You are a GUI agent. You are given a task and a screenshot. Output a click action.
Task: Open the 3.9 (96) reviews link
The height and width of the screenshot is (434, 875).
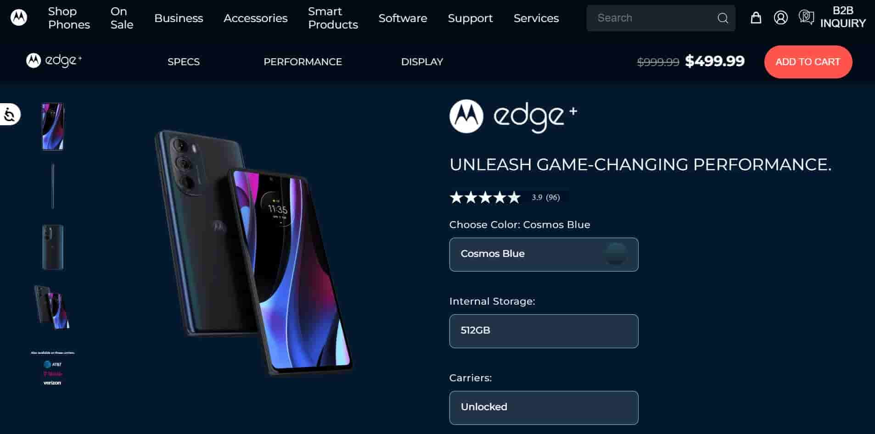(x=546, y=197)
